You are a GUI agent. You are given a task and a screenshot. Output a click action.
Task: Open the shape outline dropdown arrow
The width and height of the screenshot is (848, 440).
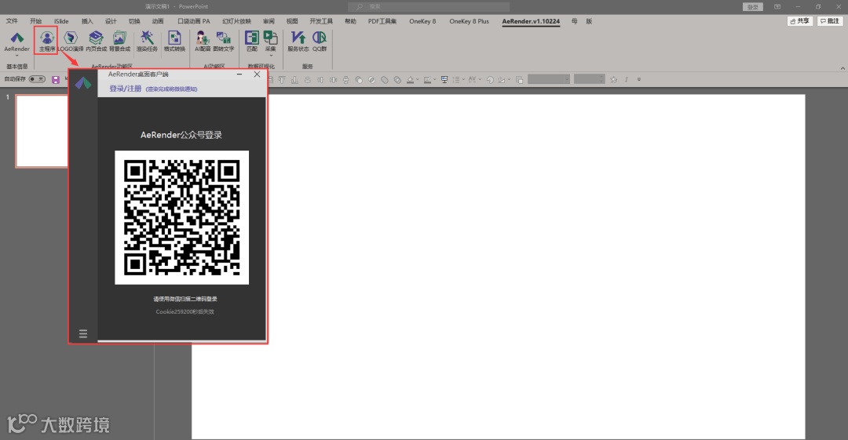435,79
